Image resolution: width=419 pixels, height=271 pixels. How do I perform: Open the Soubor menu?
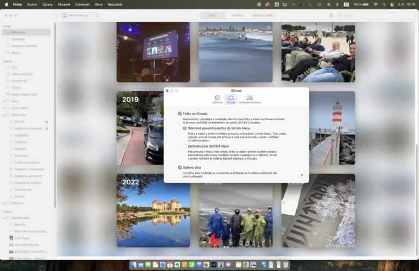[x=32, y=4]
